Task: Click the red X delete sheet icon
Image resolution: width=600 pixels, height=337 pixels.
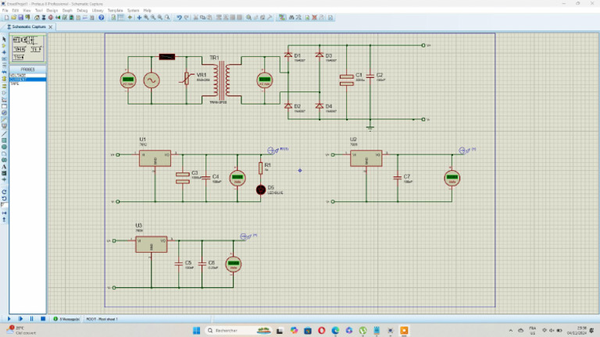Action: [315, 18]
